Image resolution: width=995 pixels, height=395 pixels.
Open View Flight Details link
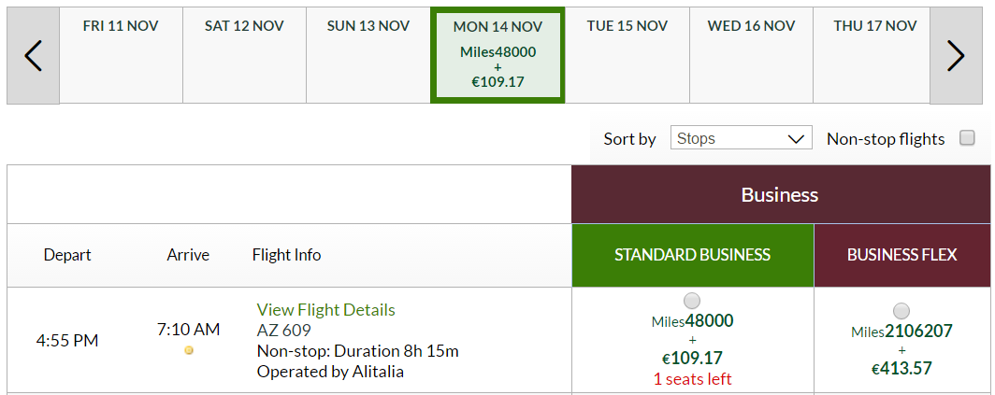(325, 309)
